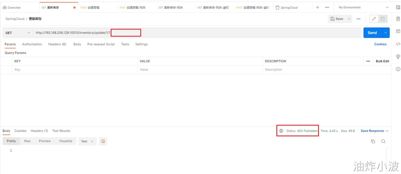
Task: Switch to Visualize view
Action: click(66, 141)
